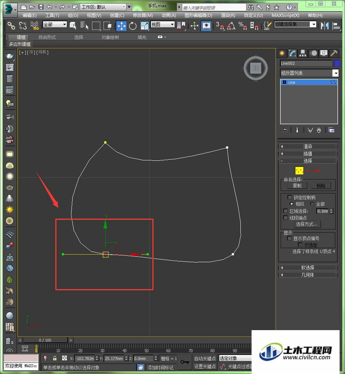
Task: Select the Select and Rotate tool
Action: click(x=133, y=26)
